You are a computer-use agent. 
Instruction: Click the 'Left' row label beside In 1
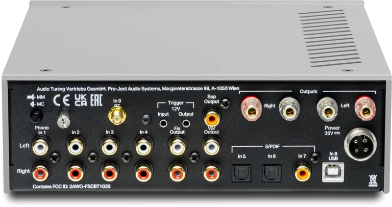[24, 145]
